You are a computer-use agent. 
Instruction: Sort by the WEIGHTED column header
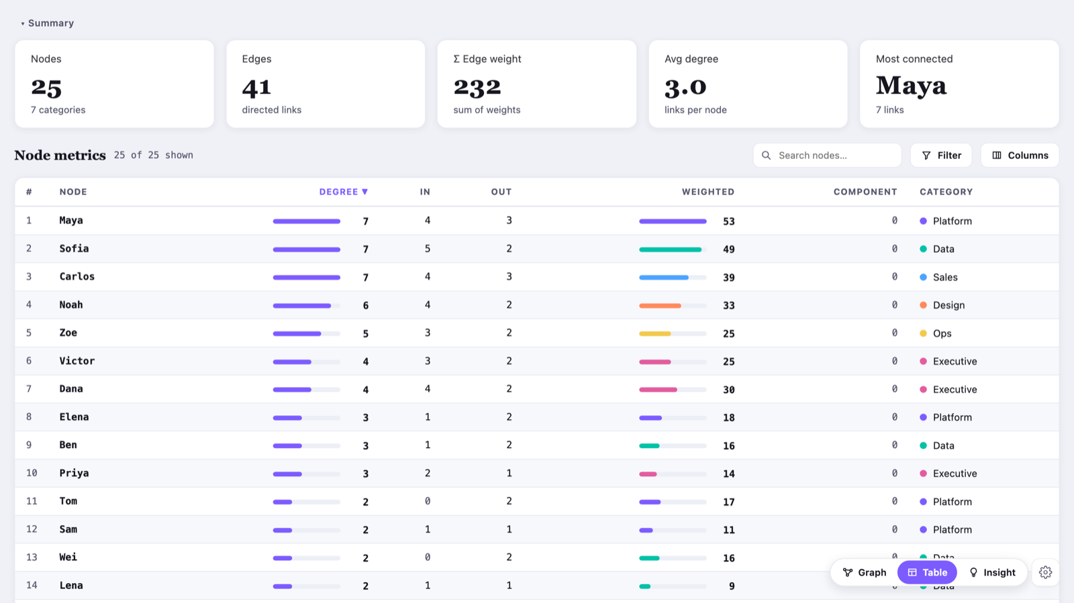(708, 192)
